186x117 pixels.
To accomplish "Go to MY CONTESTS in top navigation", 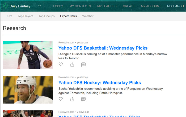I will click(80, 6).
